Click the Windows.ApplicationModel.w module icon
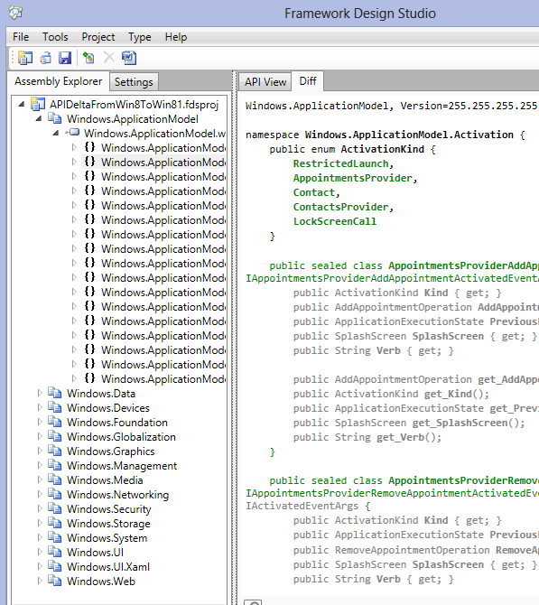The image size is (539, 605). [x=72, y=133]
